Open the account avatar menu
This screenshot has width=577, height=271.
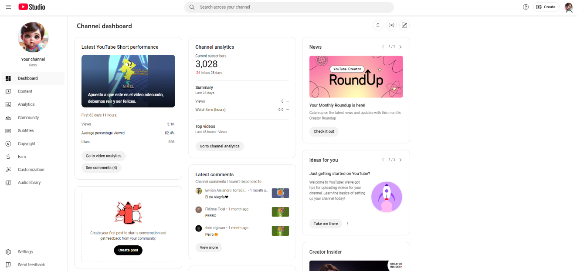pos(568,7)
